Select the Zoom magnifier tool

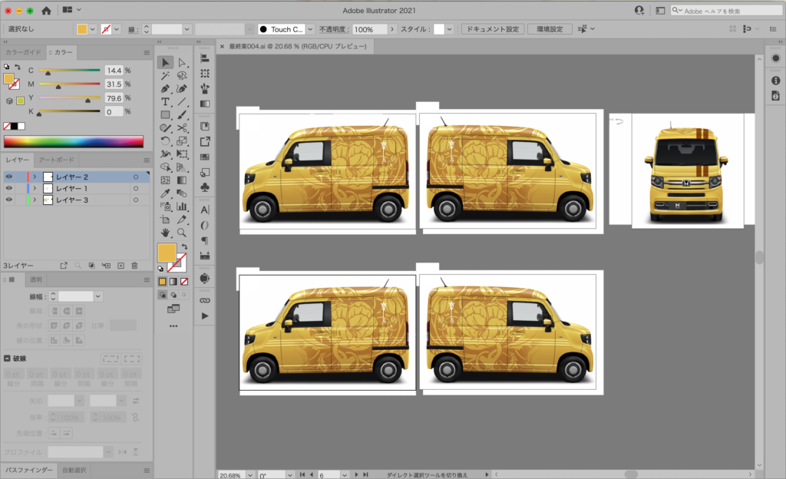(182, 232)
